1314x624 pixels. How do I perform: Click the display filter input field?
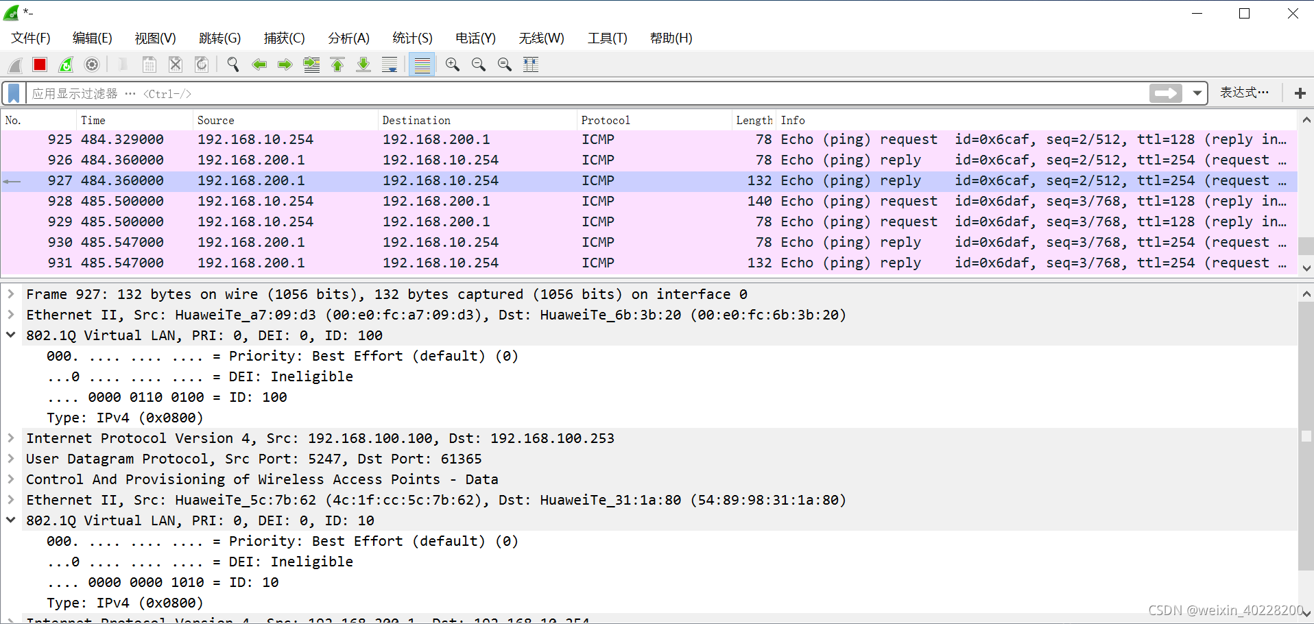[x=587, y=93]
